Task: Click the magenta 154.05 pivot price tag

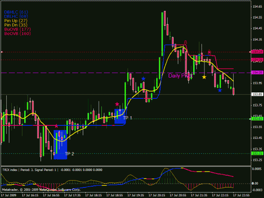Action: pos(257,73)
